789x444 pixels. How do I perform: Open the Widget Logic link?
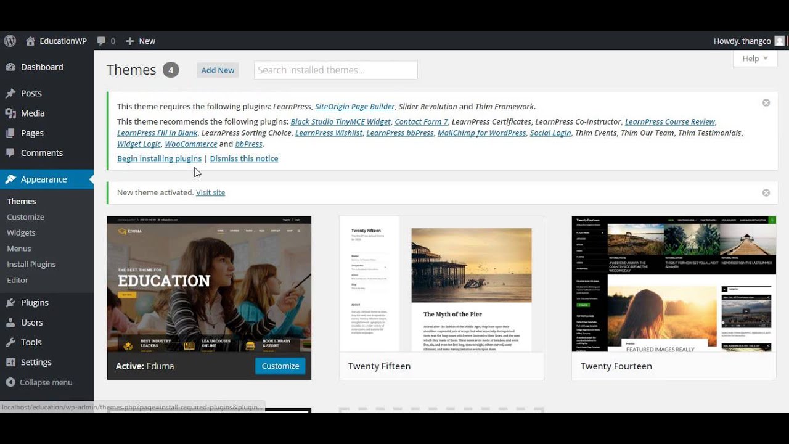pyautogui.click(x=139, y=144)
